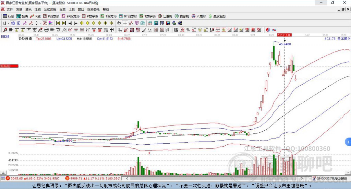The height and width of the screenshot is (189, 351).
Task: Click the n² square tool icon
Action: (x=58, y=30)
